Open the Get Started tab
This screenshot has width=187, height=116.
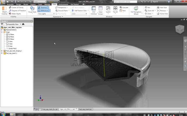pos(75,5)
